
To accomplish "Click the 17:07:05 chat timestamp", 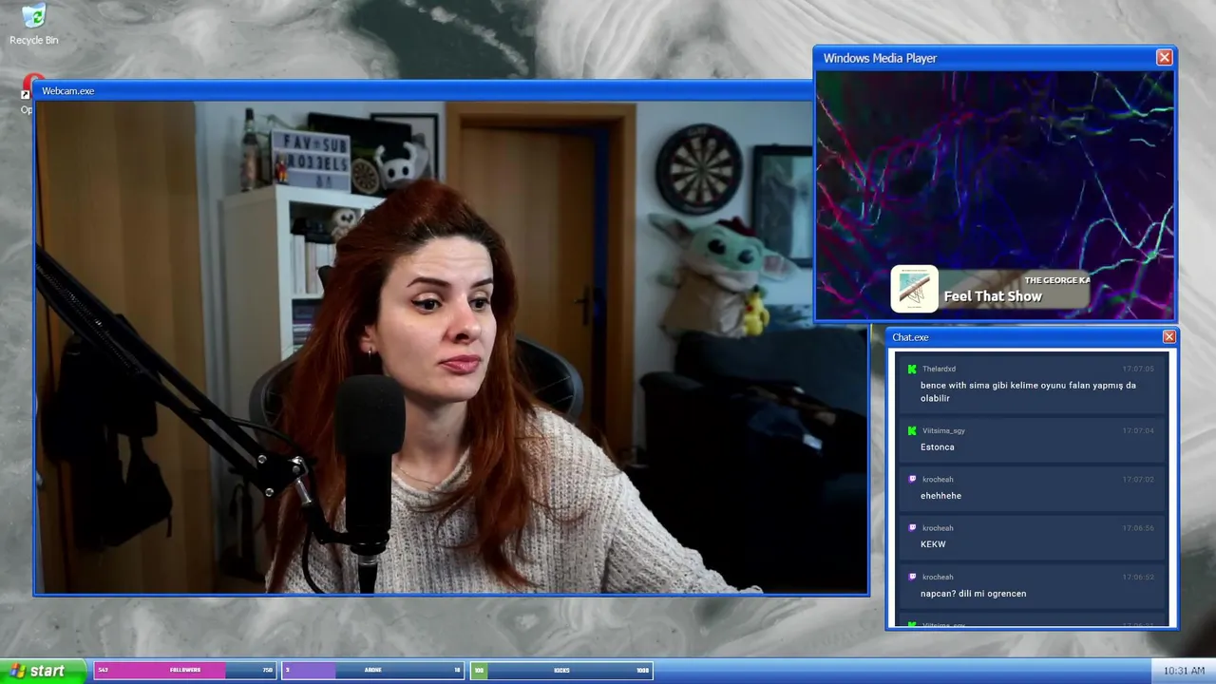I will pyautogui.click(x=1137, y=369).
